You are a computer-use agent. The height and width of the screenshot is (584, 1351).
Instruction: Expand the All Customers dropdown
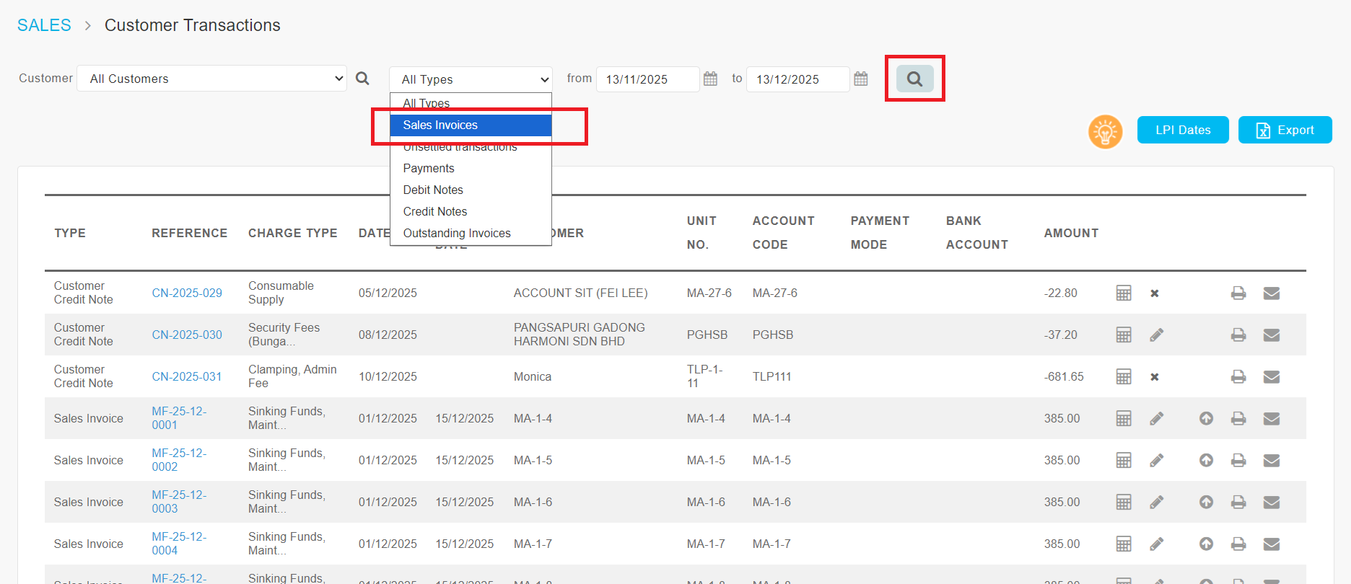coord(211,79)
